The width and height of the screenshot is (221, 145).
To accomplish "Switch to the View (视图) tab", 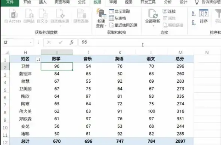I will pyautogui.click(x=129, y=2).
